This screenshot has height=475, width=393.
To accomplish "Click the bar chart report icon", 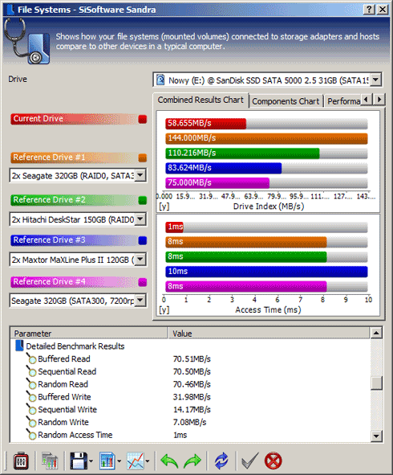I will tap(107, 461).
